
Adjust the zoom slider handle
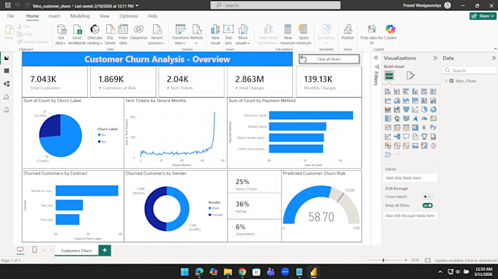click(383, 260)
